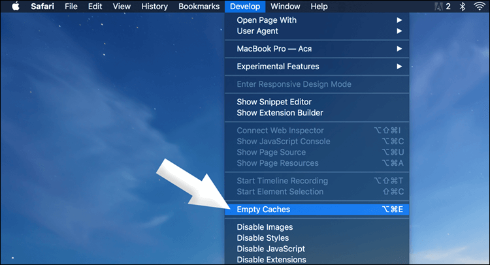Click the Bluetooth status icon

coord(463,7)
